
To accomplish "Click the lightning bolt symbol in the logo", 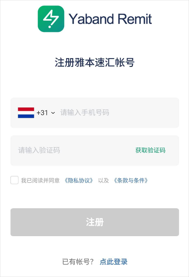I will [51, 19].
